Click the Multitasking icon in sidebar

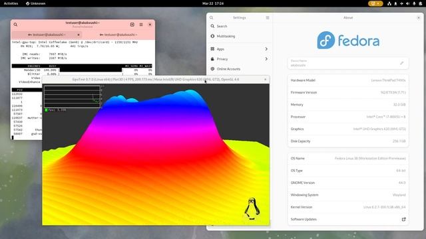pyautogui.click(x=212, y=36)
